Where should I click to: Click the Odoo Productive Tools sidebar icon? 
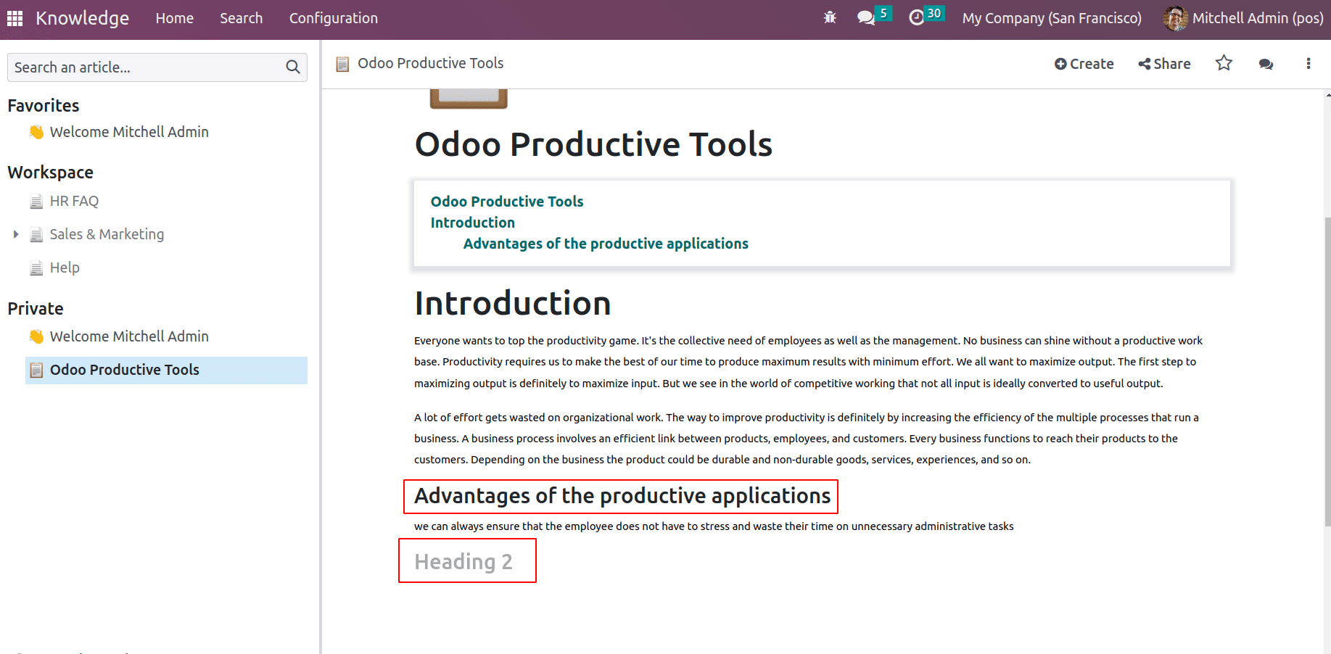pos(36,371)
